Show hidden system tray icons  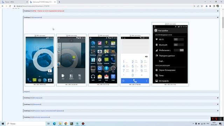point(193,124)
